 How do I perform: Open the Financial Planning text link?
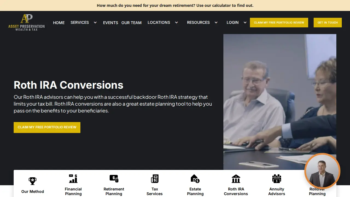coord(73,192)
